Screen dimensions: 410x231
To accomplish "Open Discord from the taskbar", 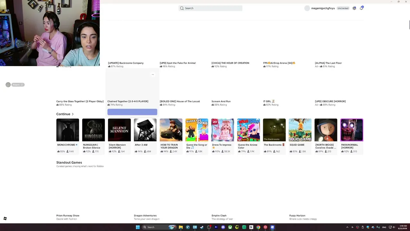I will [223, 227].
